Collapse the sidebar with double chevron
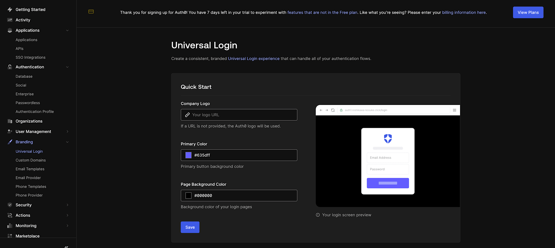 pyautogui.click(x=66, y=247)
